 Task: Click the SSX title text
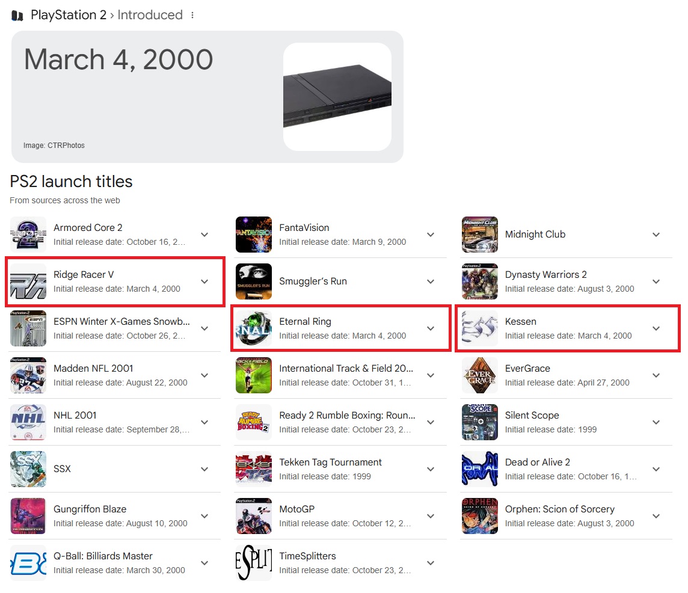62,469
